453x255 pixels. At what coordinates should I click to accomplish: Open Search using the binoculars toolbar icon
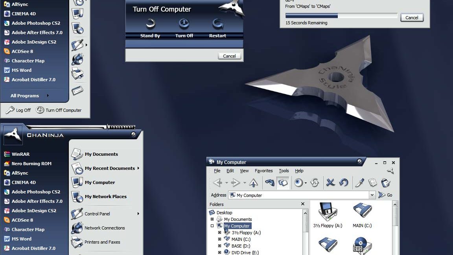[x=269, y=183]
